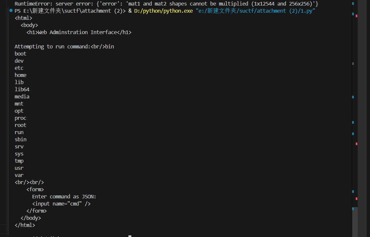Click the tmp directory listing entry
This screenshot has height=237, width=370.
pos(19,160)
